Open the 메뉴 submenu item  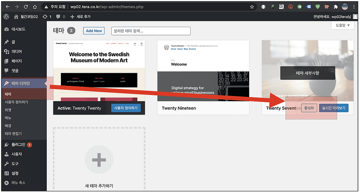(8, 118)
